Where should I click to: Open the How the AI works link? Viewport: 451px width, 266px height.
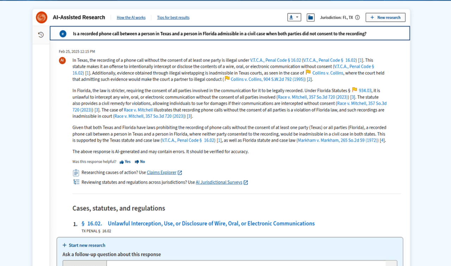(x=131, y=18)
